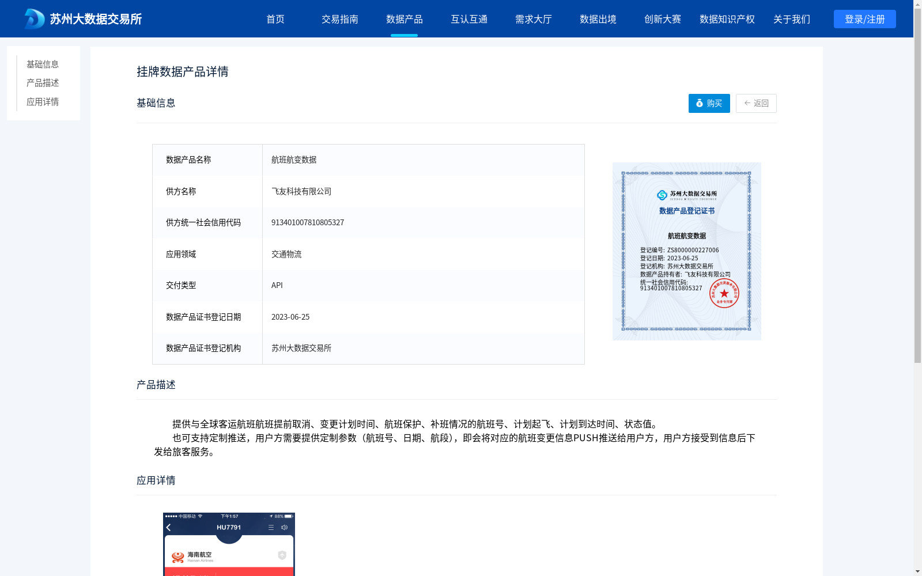Click the speaker icon in the phone screenshot
The height and width of the screenshot is (576, 922).
[x=284, y=528]
